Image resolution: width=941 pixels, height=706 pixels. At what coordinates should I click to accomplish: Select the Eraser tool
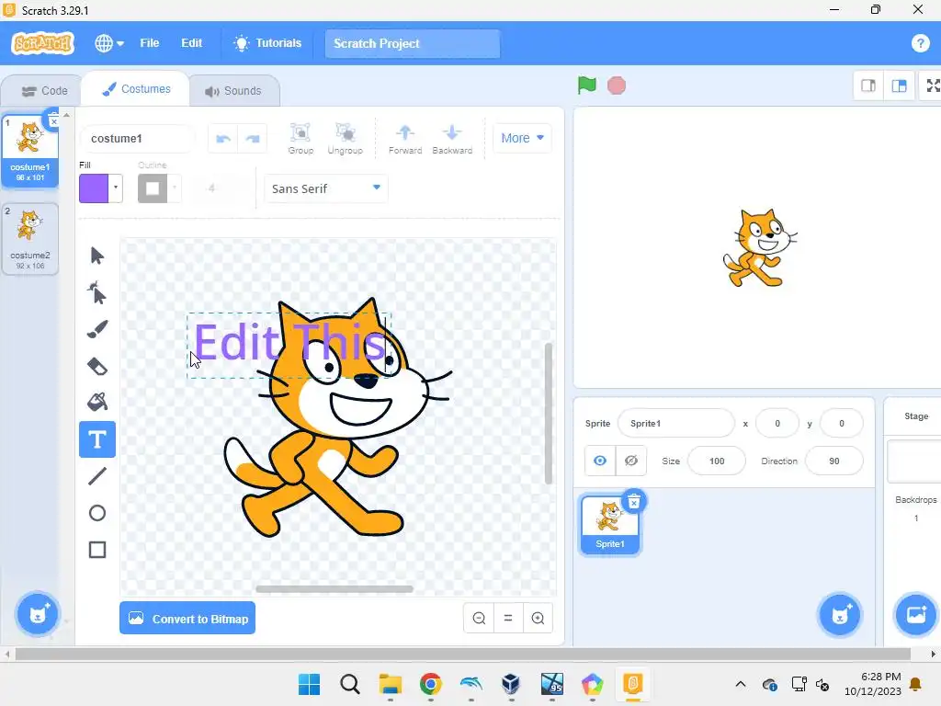[97, 366]
